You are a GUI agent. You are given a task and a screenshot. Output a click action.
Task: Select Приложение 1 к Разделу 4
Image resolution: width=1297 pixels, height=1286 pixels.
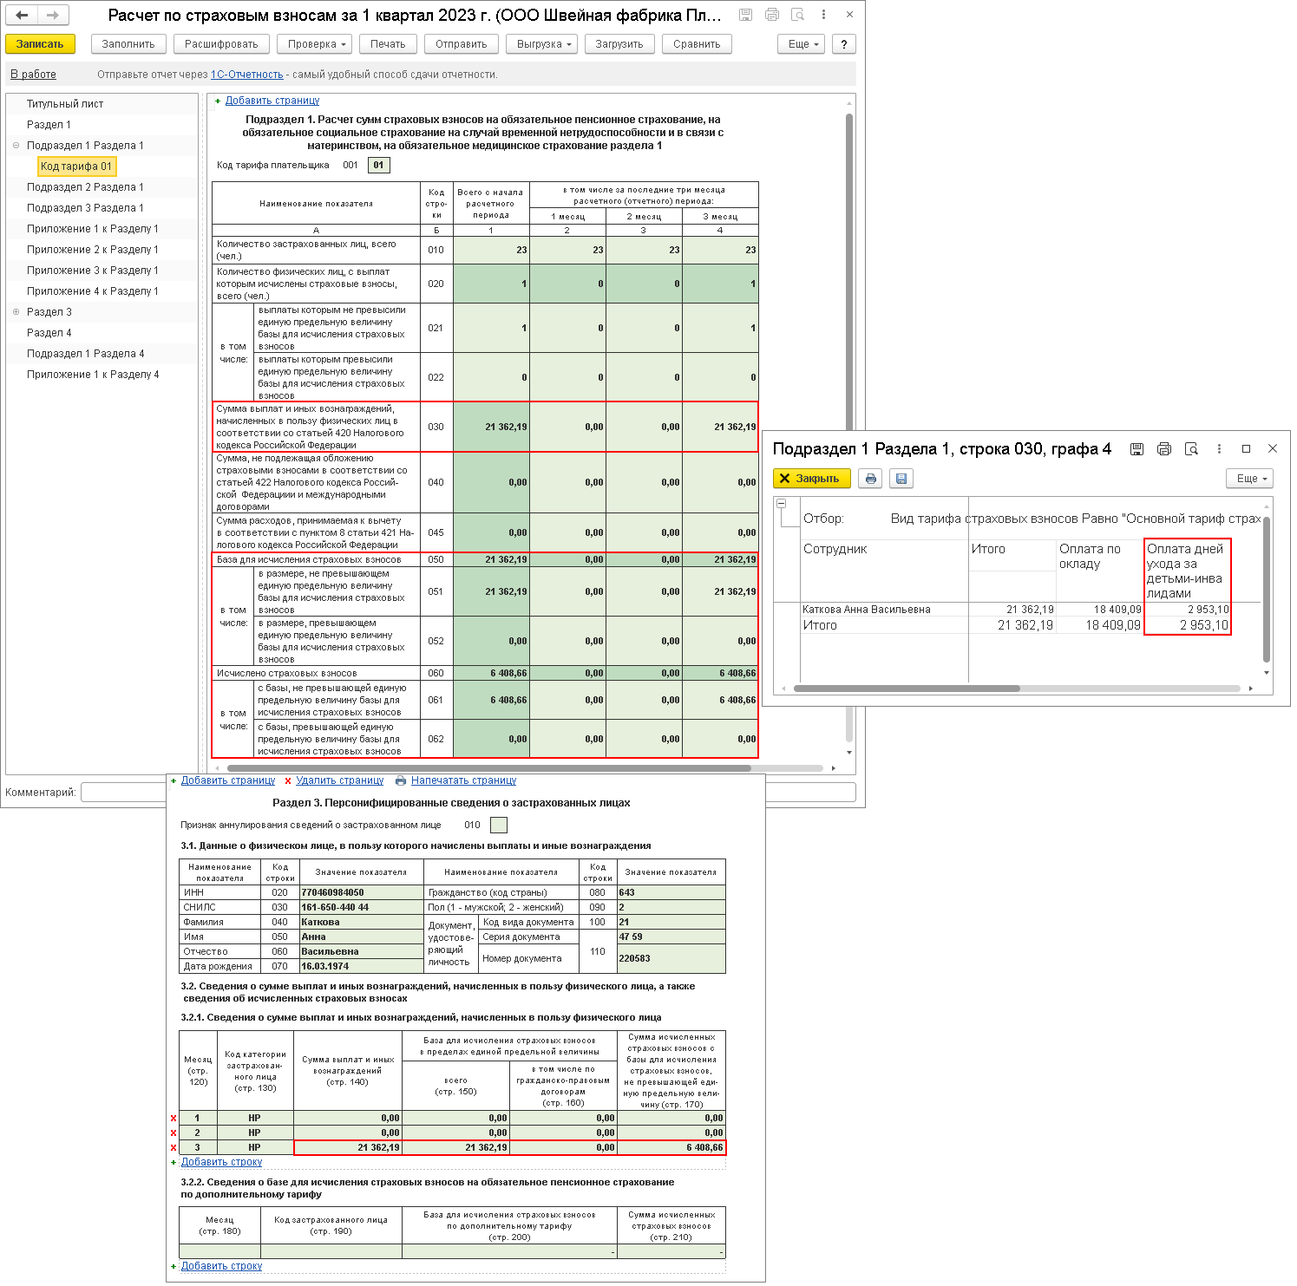pos(93,375)
